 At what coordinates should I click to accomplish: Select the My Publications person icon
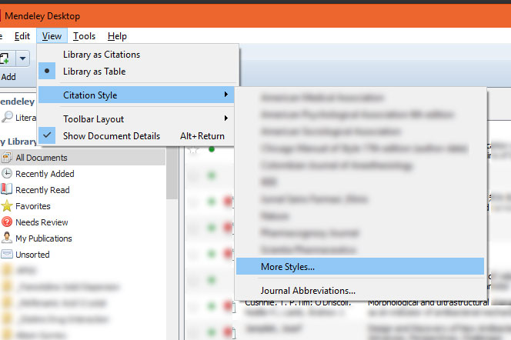[7, 238]
